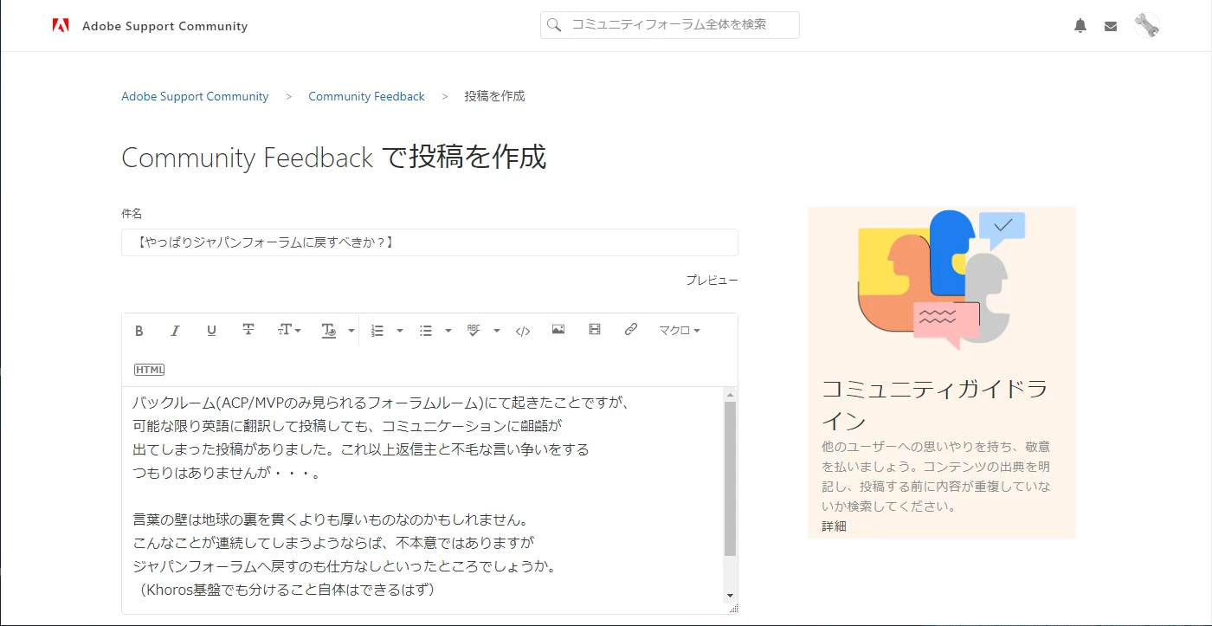
Task: Insert a bulleted list
Action: coord(426,331)
